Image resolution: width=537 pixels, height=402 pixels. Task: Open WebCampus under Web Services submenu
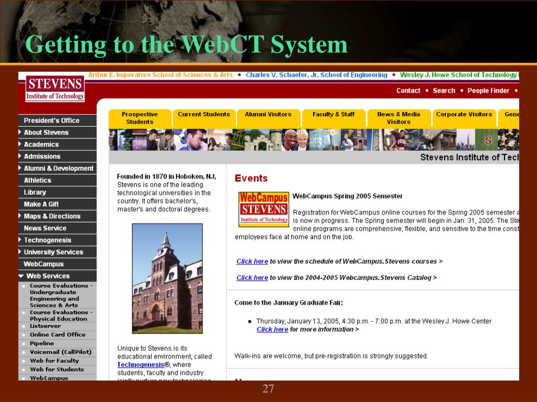[x=49, y=378]
